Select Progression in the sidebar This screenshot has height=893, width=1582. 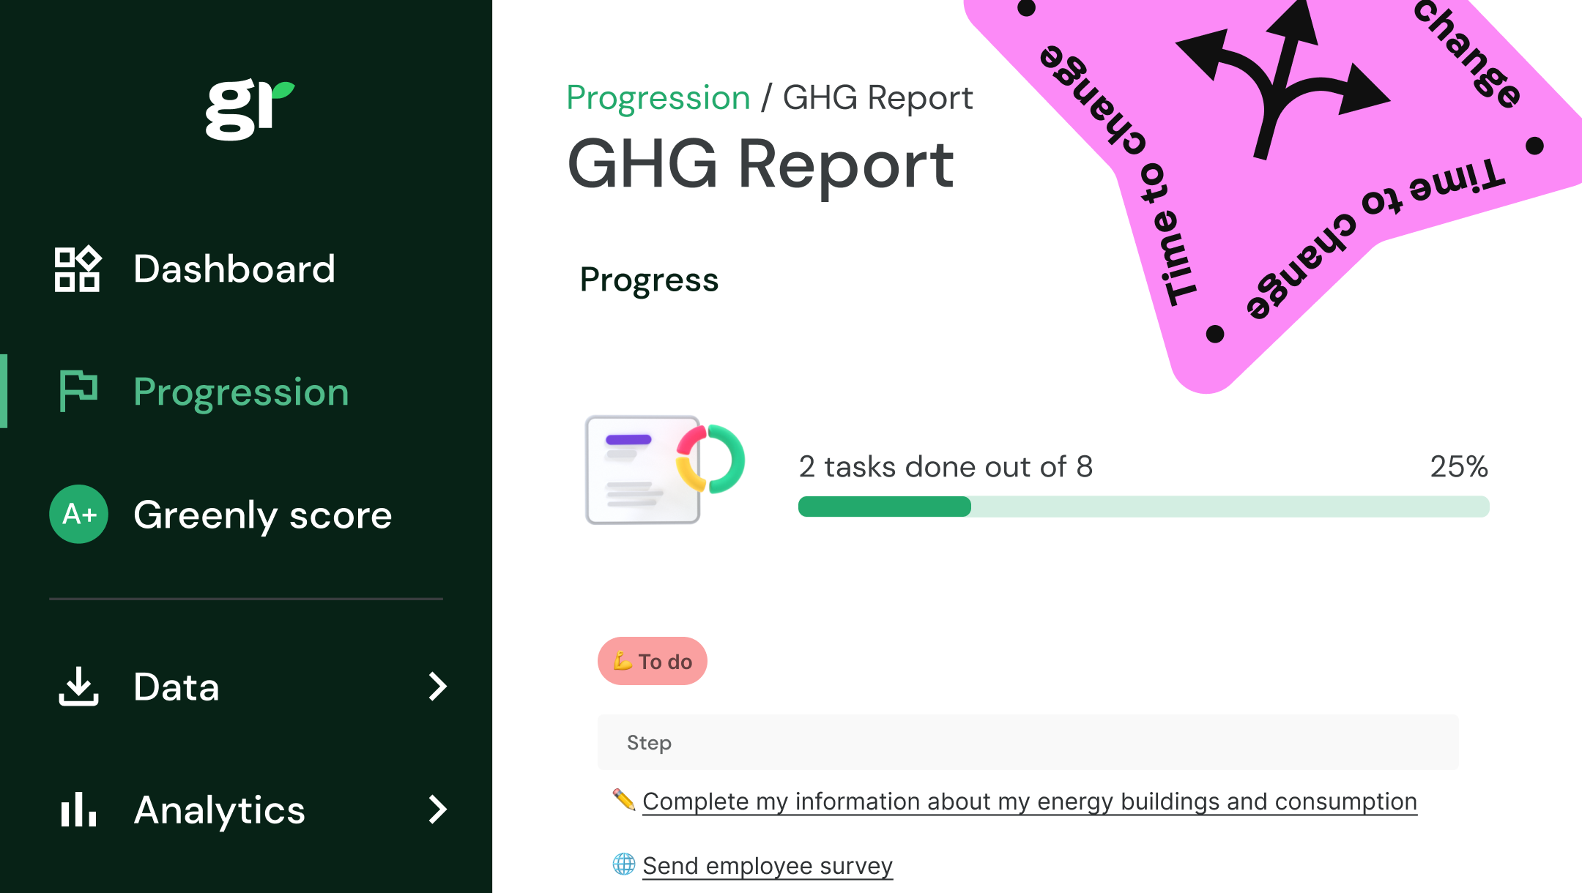[241, 392]
